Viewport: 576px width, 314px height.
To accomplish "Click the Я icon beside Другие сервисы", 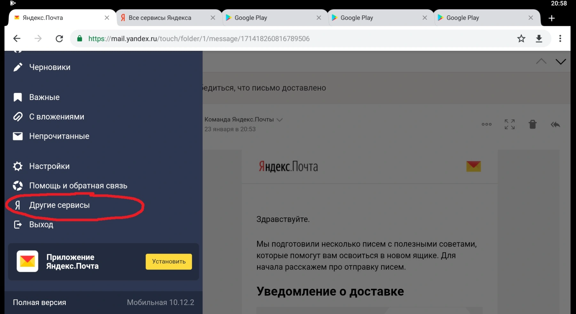I will click(x=18, y=205).
